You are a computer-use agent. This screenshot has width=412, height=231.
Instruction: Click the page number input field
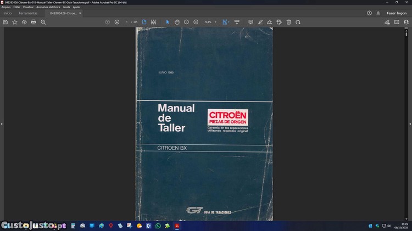[x=127, y=22]
